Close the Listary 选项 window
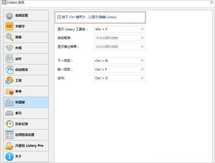Image resolution: width=215 pixels, height=163 pixels. tap(212, 3)
